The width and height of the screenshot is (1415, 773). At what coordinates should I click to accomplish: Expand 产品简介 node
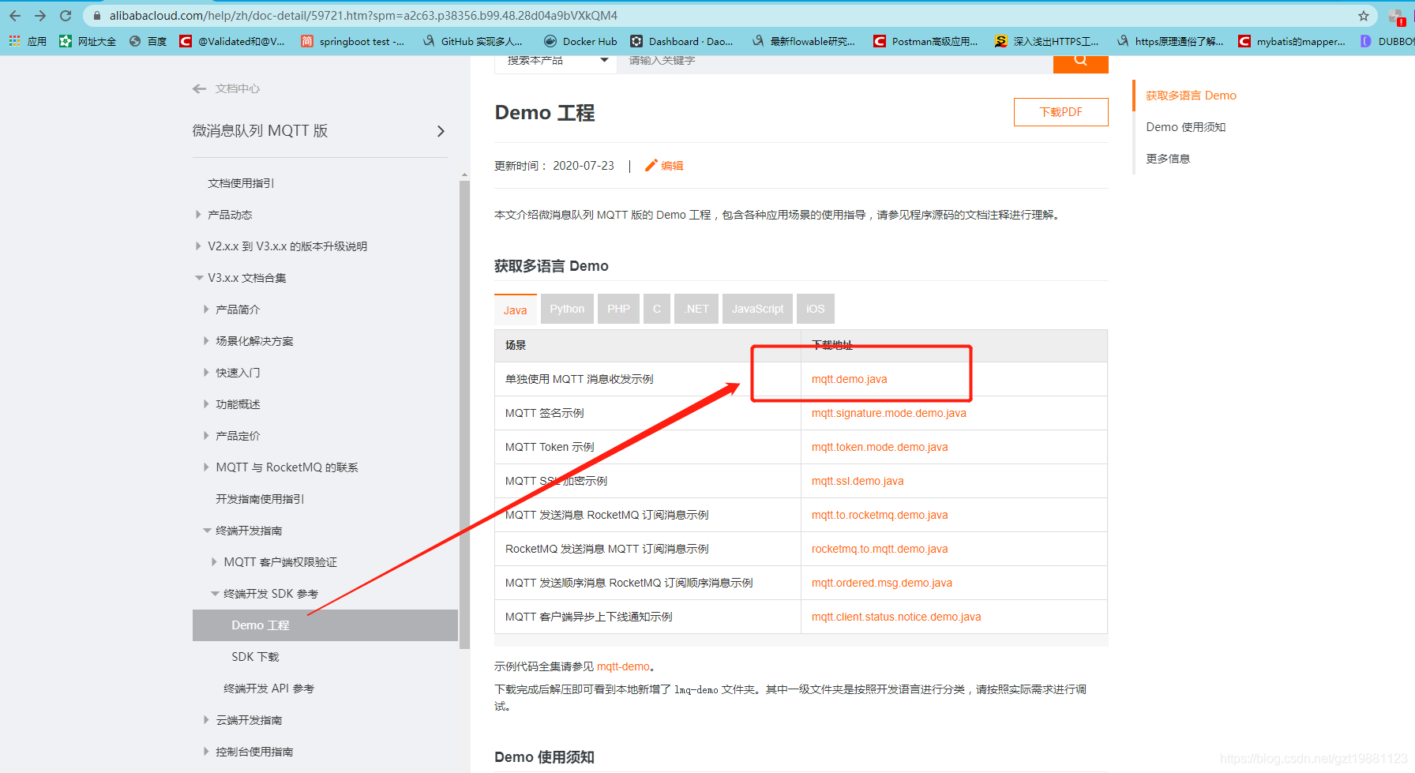click(x=206, y=310)
